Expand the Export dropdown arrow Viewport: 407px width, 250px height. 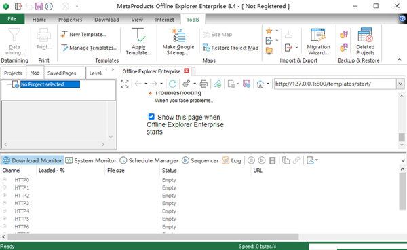coord(296,48)
